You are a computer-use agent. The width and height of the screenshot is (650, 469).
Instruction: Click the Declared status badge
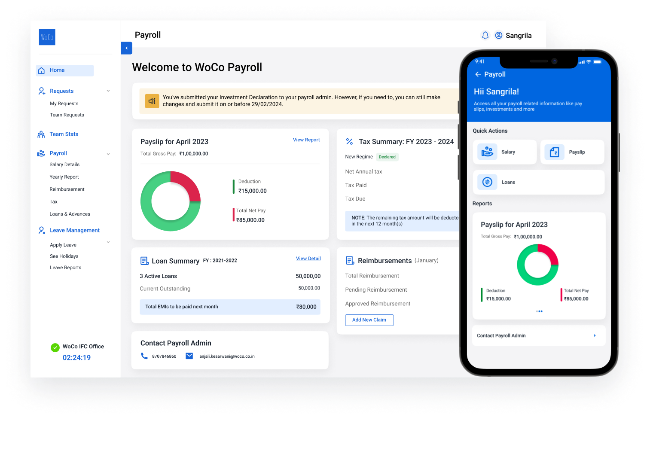pos(388,157)
